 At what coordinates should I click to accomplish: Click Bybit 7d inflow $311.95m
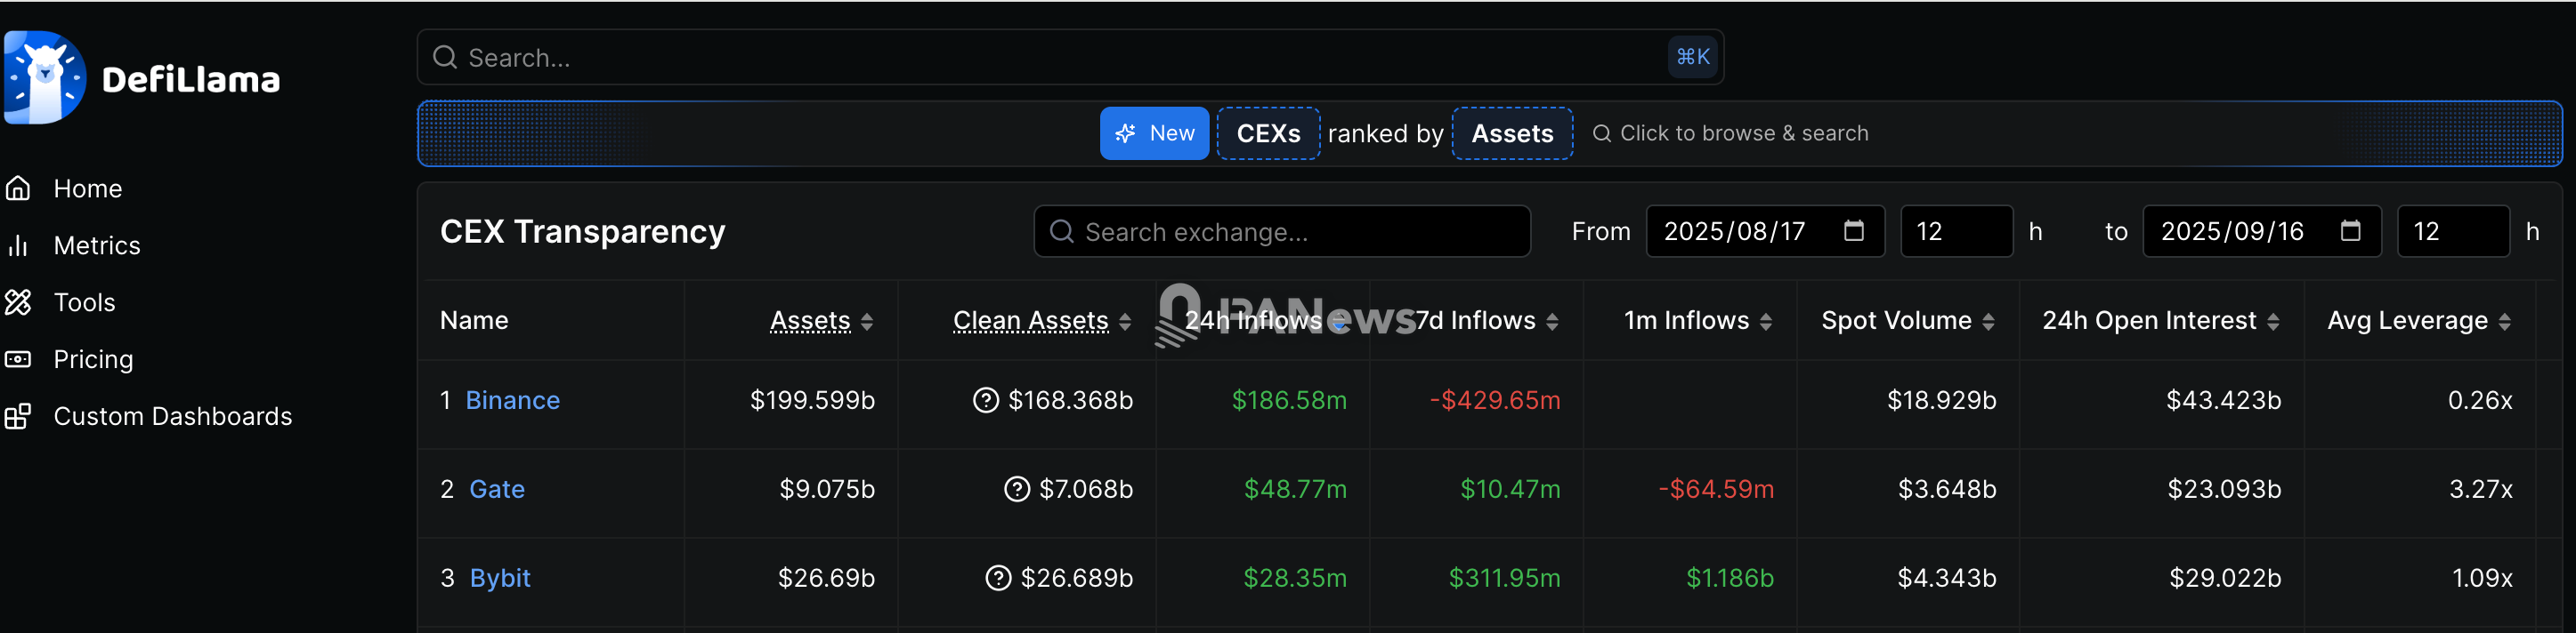click(x=1505, y=578)
